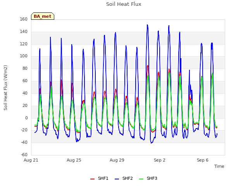248x186 pixels.
Task: Click the BA_met annotation label
Action: click(43, 16)
